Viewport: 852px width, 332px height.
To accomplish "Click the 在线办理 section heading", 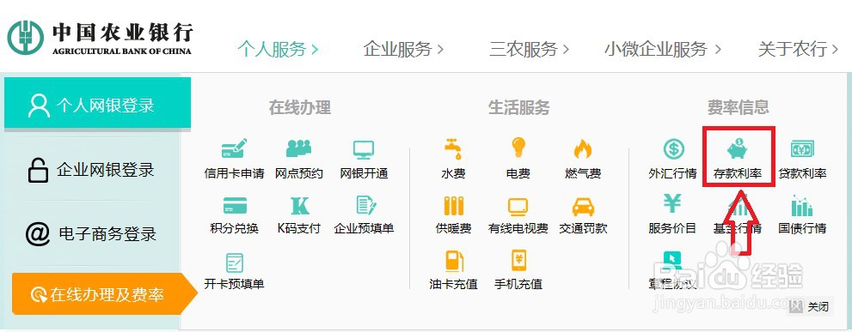I will tap(299, 107).
